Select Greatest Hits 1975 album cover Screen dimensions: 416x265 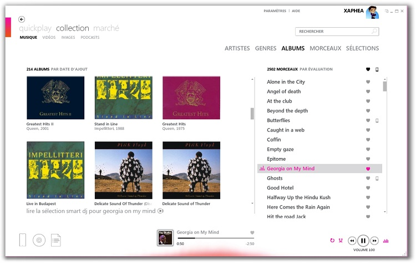point(191,98)
